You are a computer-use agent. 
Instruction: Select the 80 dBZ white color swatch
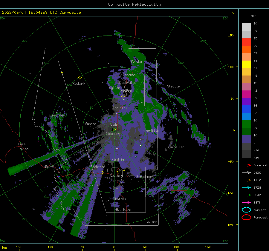point(246,27)
